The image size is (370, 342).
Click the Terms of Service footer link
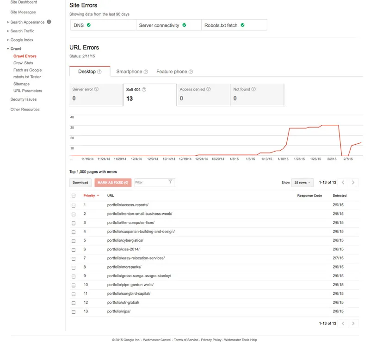pyautogui.click(x=186, y=340)
